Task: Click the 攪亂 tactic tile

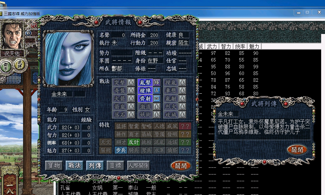Action: point(171,82)
